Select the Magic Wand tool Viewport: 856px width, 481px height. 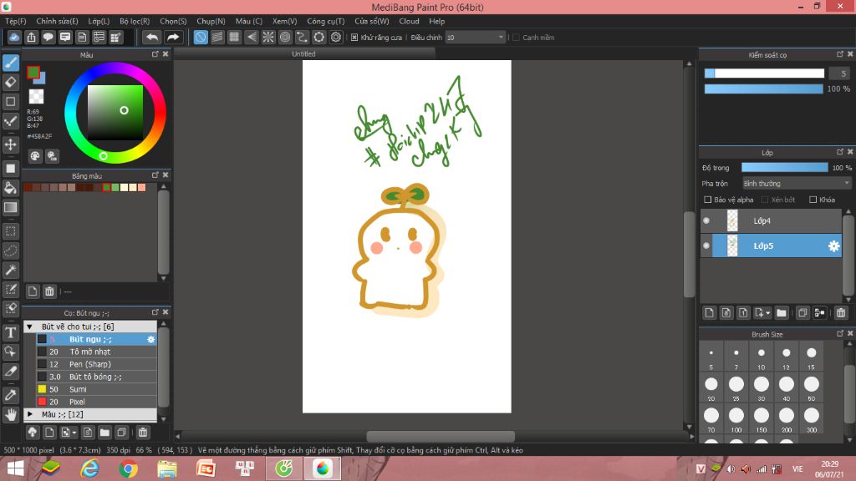click(x=10, y=270)
